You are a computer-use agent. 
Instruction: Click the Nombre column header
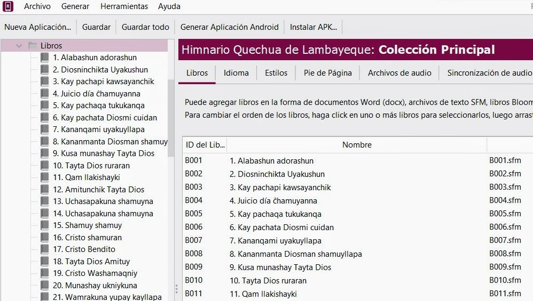tap(357, 145)
